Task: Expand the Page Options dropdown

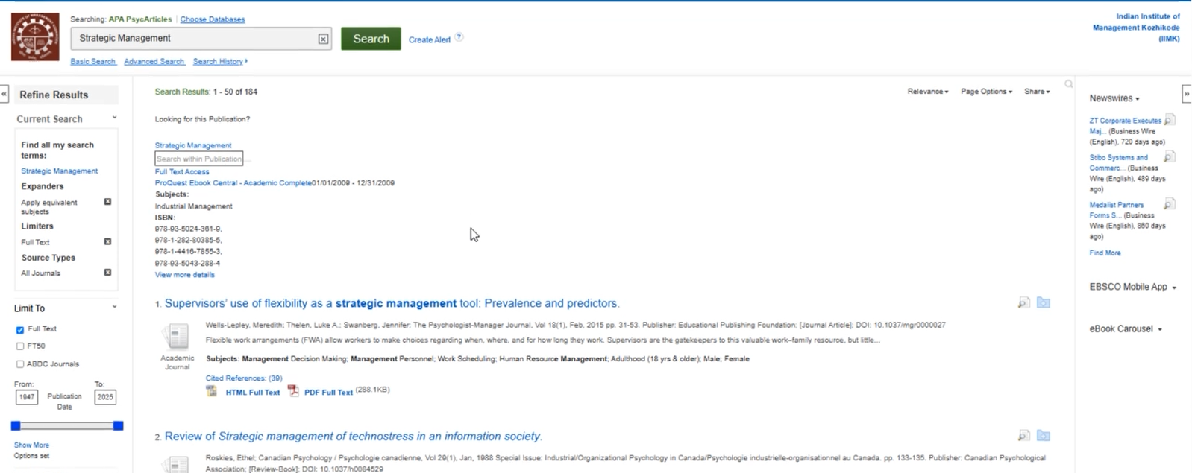Action: tap(986, 92)
